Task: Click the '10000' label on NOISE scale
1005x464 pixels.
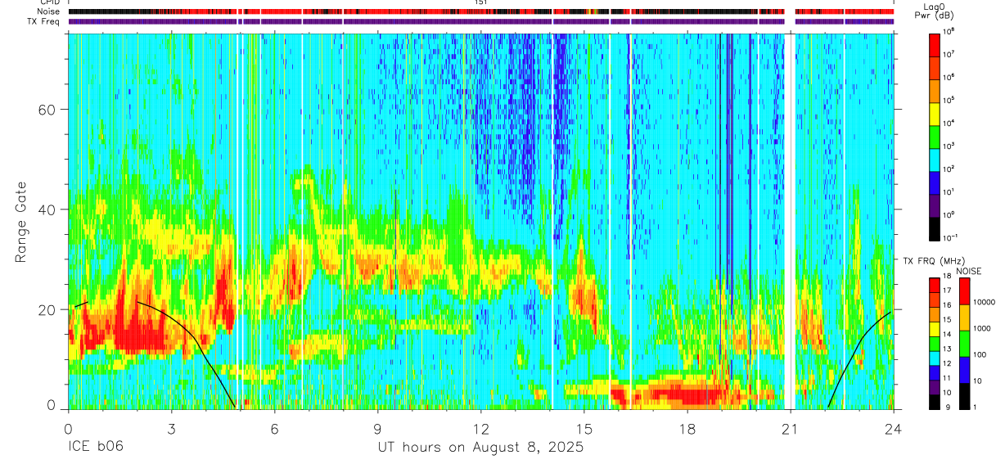Action: click(x=984, y=304)
